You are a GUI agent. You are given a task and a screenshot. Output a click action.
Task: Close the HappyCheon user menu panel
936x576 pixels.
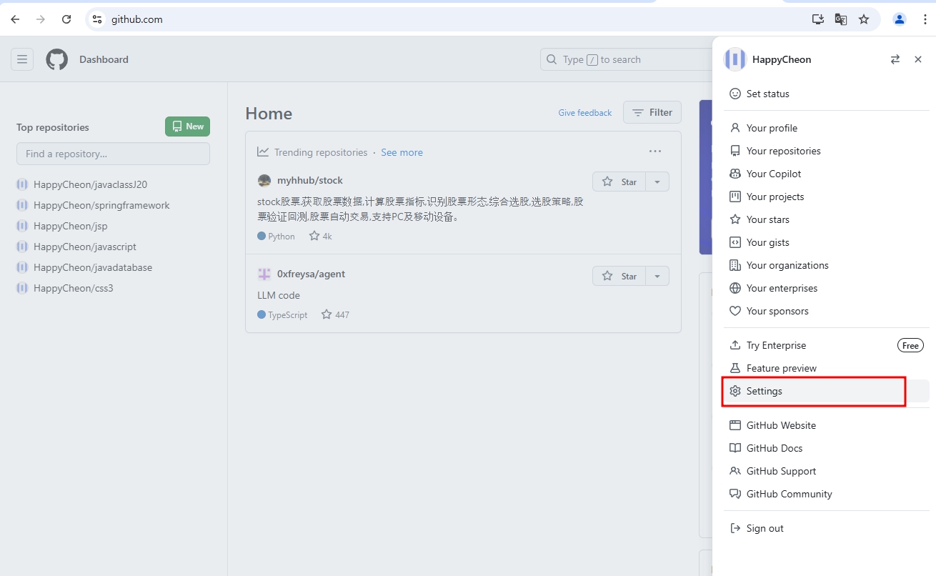[x=918, y=59]
